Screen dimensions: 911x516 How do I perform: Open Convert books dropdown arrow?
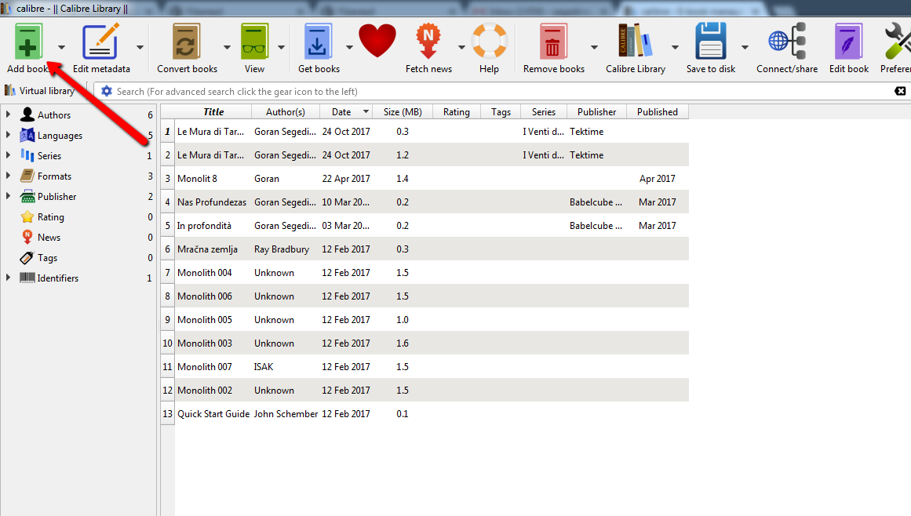click(228, 47)
